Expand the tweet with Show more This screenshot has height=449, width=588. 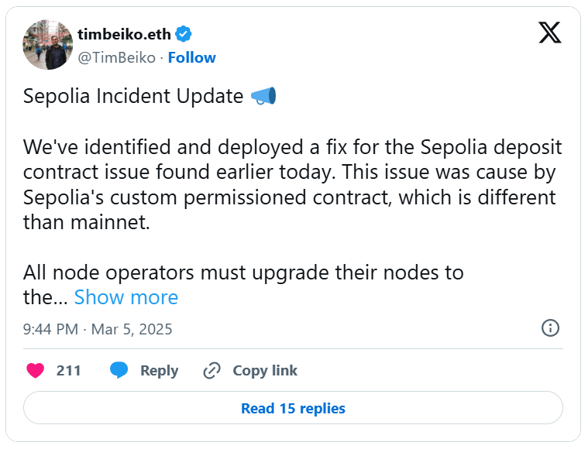[126, 297]
